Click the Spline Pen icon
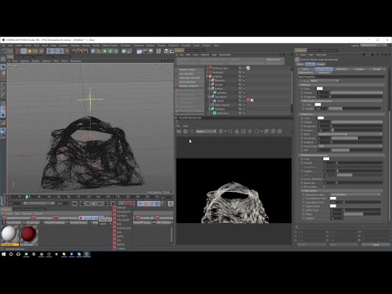This screenshot has width=392, height=294. 99,51
